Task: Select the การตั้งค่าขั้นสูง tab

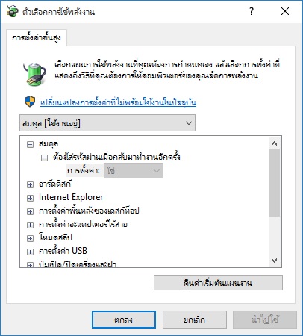Action: pyautogui.click(x=37, y=38)
